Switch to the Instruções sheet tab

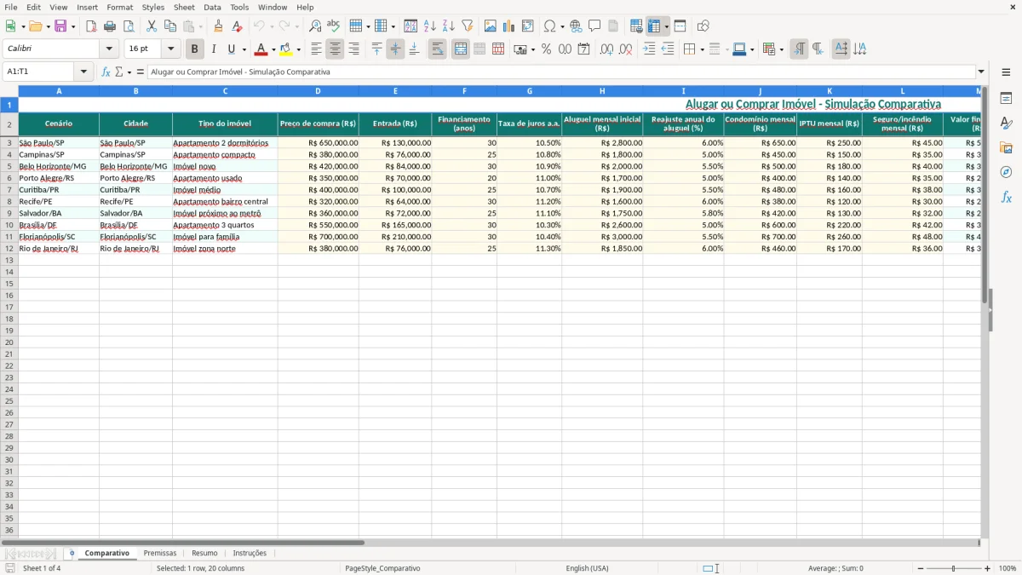coord(250,553)
